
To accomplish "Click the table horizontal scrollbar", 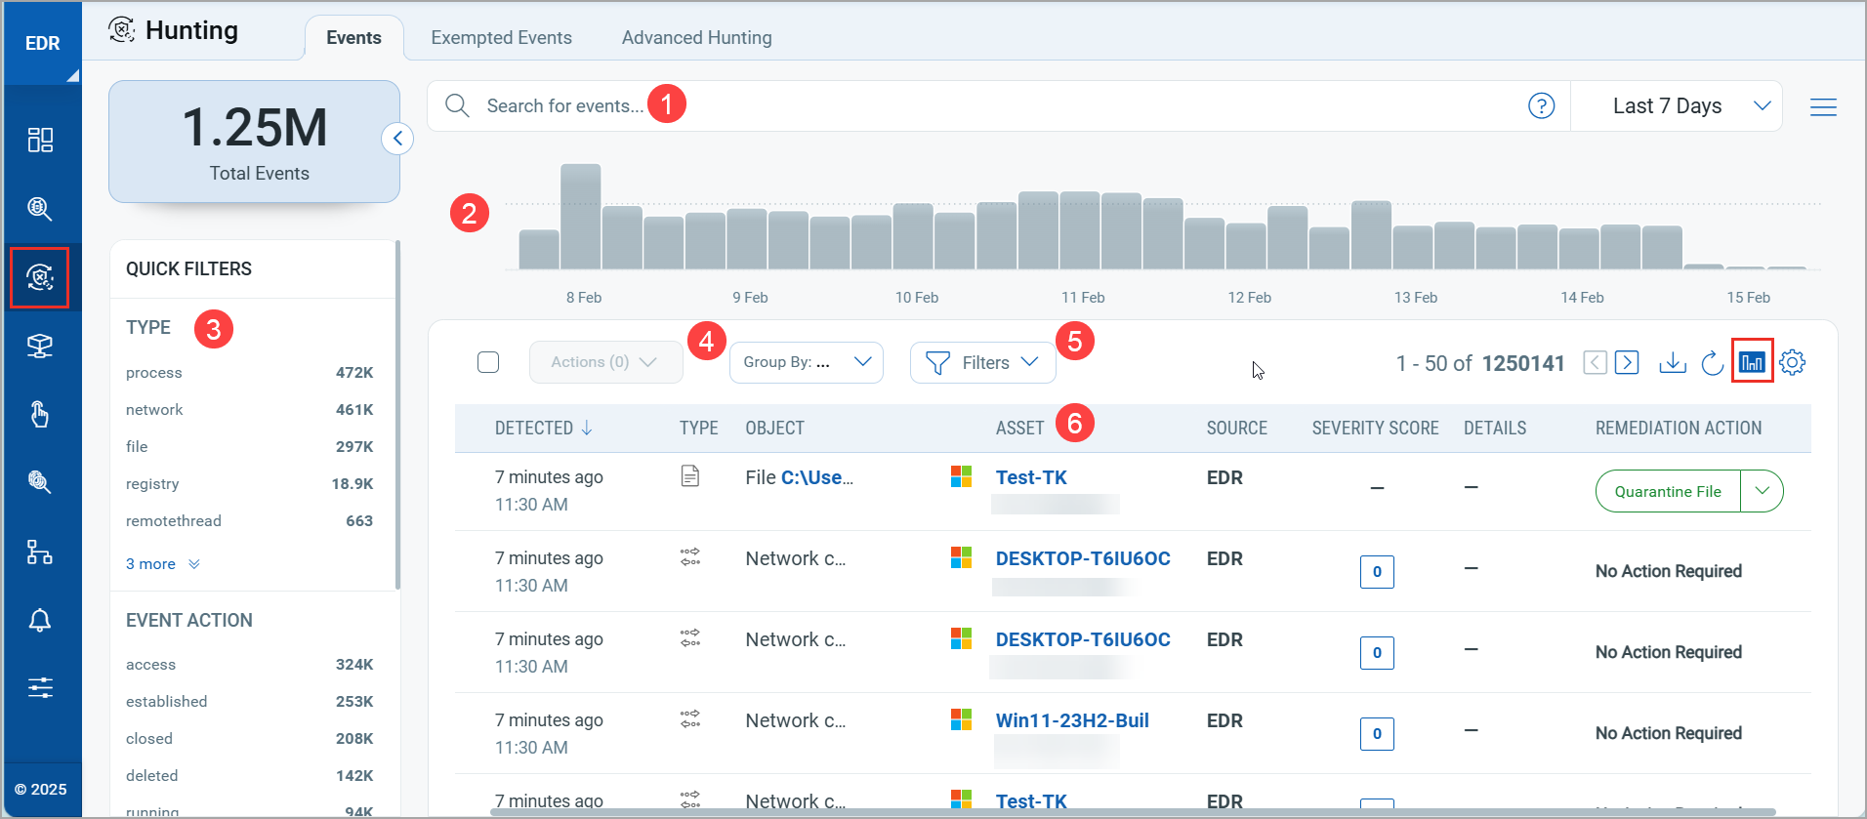I will tap(1133, 812).
